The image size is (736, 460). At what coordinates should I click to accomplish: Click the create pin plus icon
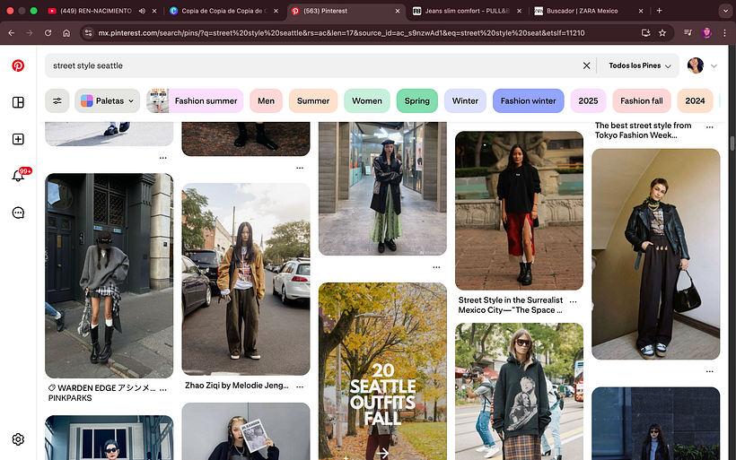click(x=18, y=139)
